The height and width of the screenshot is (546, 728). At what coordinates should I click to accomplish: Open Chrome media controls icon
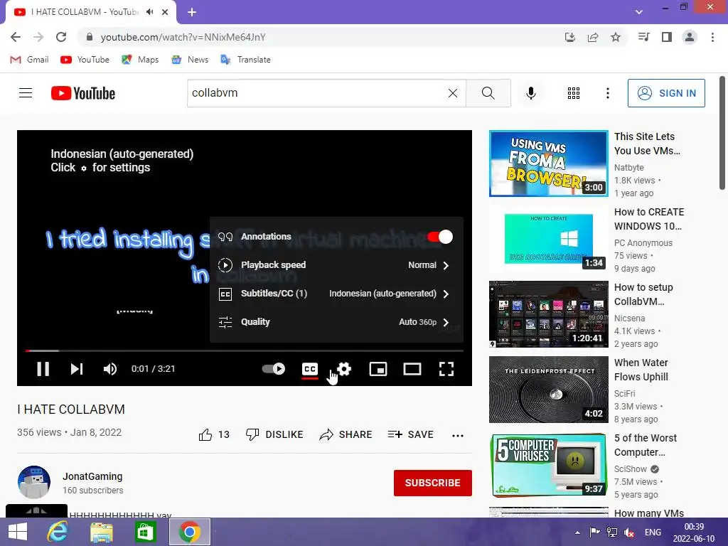(643, 37)
